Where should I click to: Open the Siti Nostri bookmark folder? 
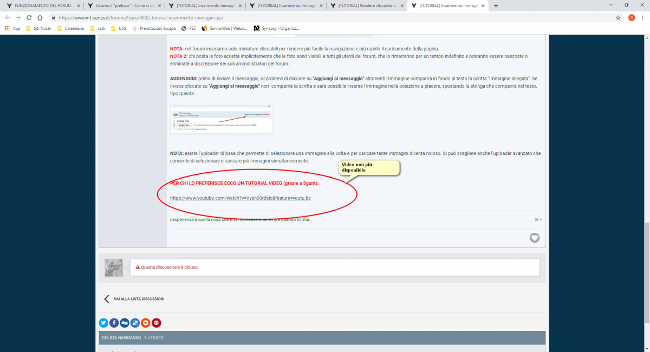tap(38, 28)
